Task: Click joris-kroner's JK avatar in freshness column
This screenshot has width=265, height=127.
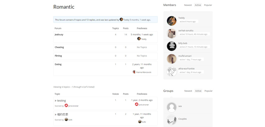Action: coord(137,104)
